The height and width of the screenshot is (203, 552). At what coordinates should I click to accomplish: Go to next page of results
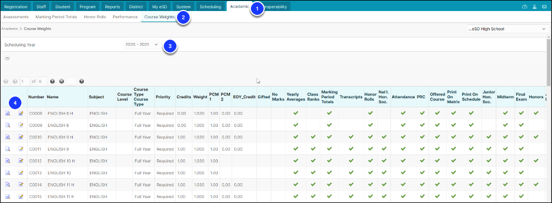click(52, 82)
